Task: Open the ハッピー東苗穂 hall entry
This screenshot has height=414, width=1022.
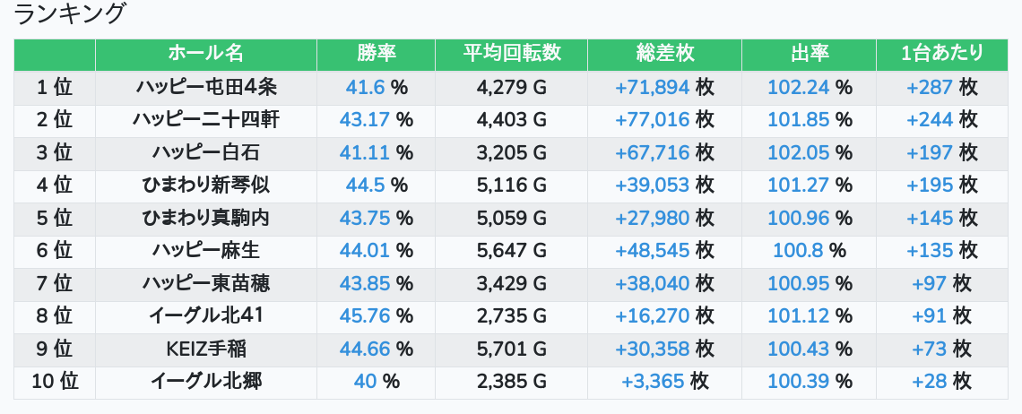Action: coord(206,283)
